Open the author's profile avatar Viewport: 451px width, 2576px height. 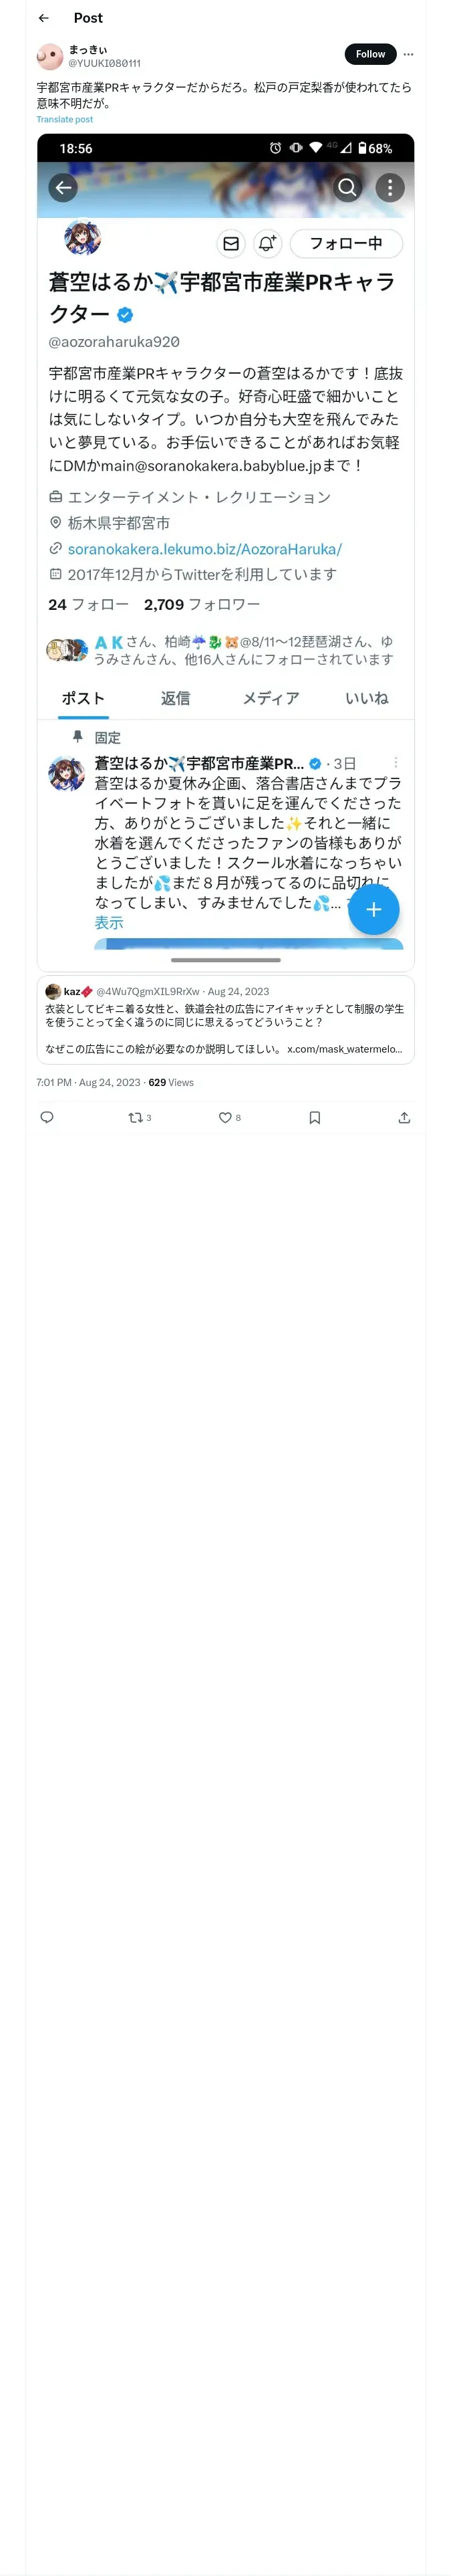[x=49, y=55]
